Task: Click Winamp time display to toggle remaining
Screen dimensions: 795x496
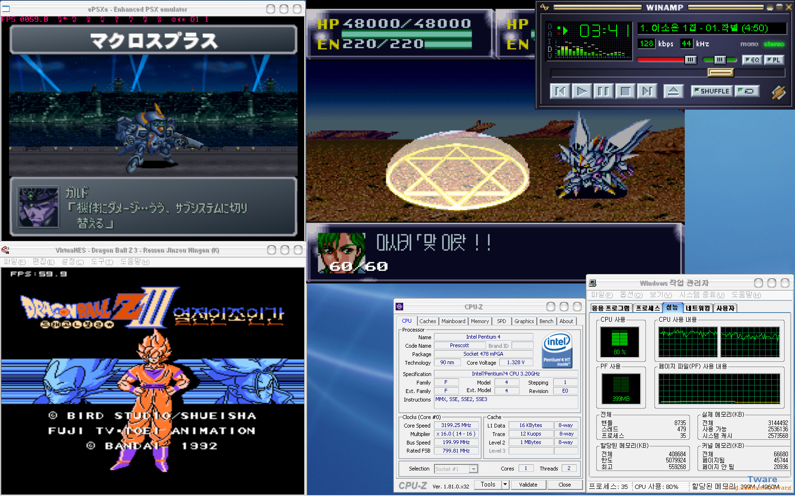Action: [604, 31]
